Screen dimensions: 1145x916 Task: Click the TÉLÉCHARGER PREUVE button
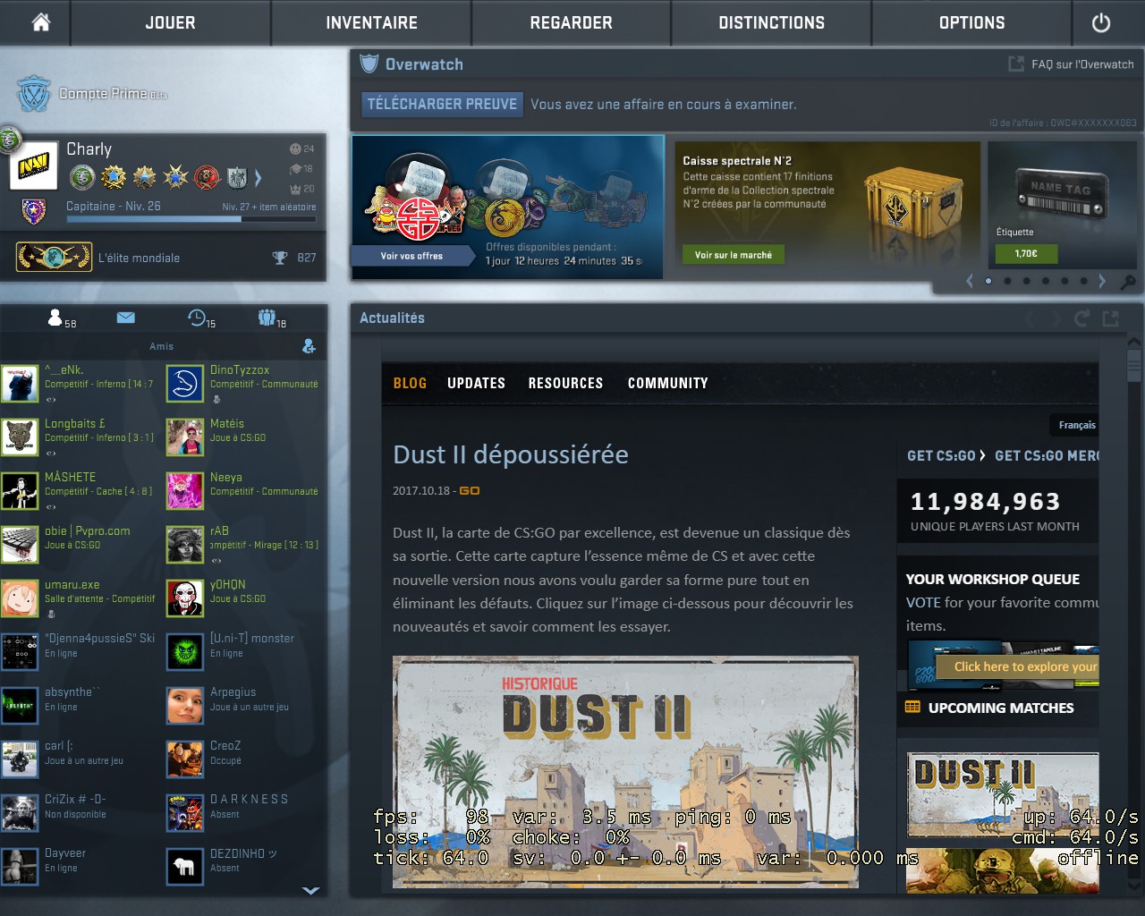(x=442, y=104)
